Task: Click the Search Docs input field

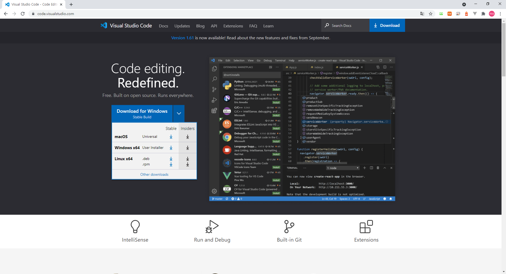Action: point(345,25)
